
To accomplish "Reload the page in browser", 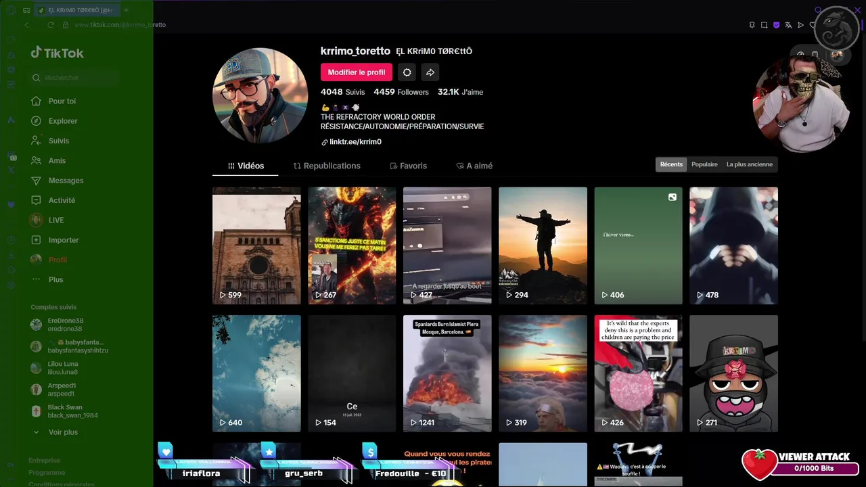I will click(x=50, y=25).
